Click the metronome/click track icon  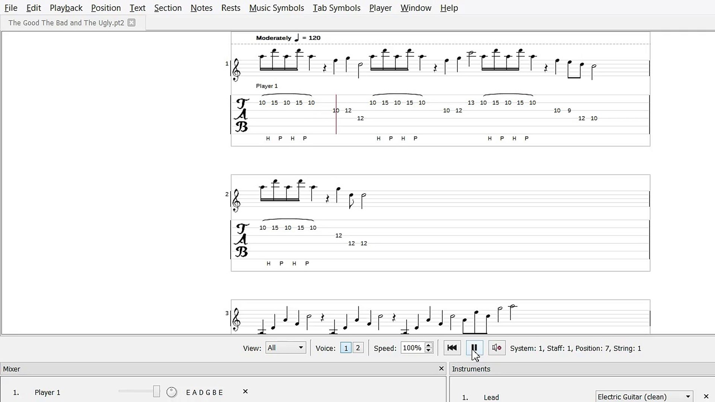click(x=497, y=348)
